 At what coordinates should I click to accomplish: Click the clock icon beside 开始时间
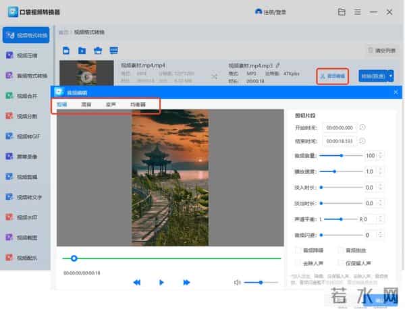click(x=362, y=128)
